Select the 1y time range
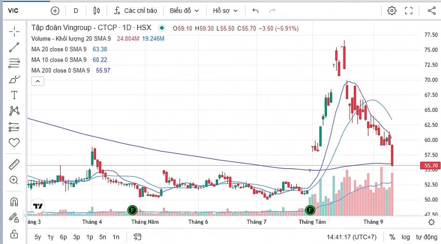This screenshot has width=441, height=244. coord(50,237)
